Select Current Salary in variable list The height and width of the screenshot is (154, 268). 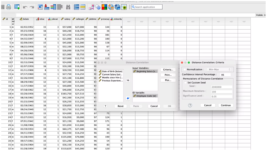coord(111,74)
